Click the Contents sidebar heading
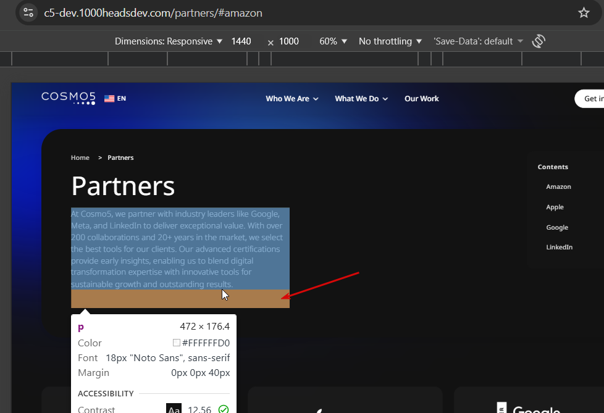 (x=553, y=167)
